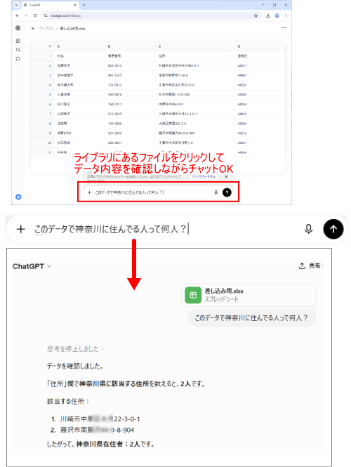Open chats bubble icon in left sidebar
Viewport: 351px width, 467px height.
18,59
